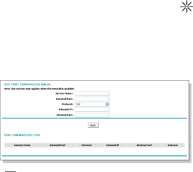Click the Remove column header
This screenshot has height=172, width=193.
coord(173,145)
